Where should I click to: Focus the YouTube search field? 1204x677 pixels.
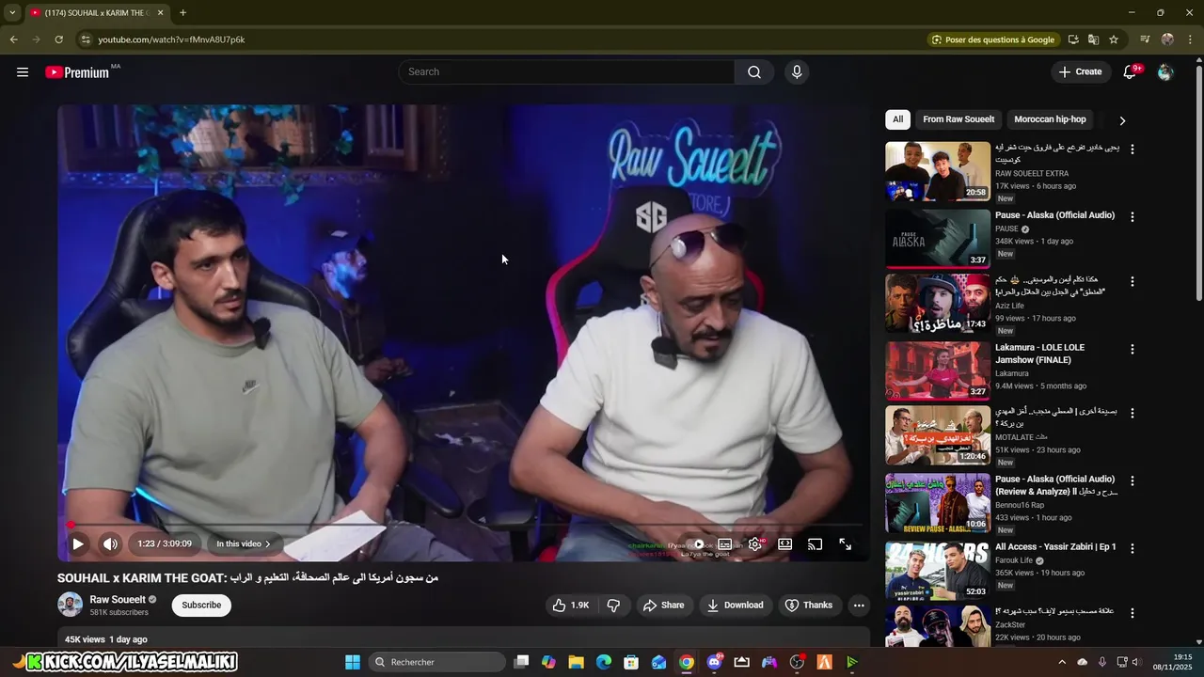click(x=566, y=72)
